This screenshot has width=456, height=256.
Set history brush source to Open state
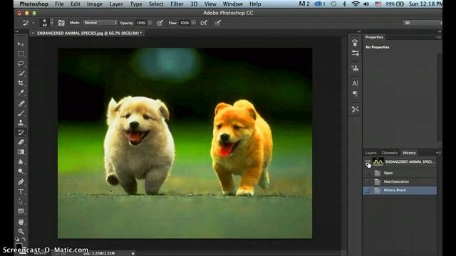click(x=368, y=173)
